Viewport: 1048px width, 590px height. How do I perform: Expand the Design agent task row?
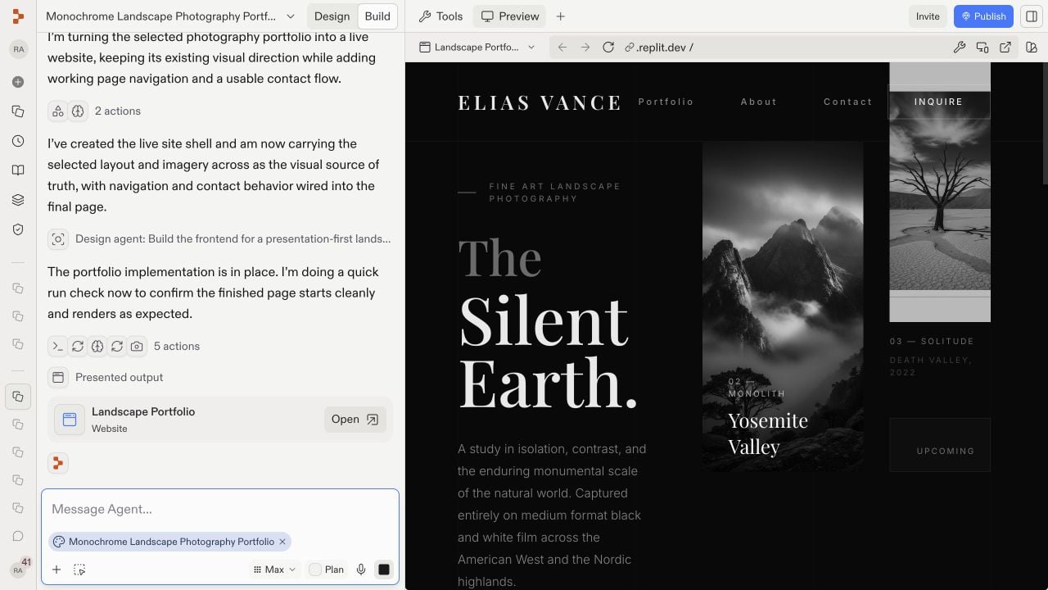click(219, 239)
